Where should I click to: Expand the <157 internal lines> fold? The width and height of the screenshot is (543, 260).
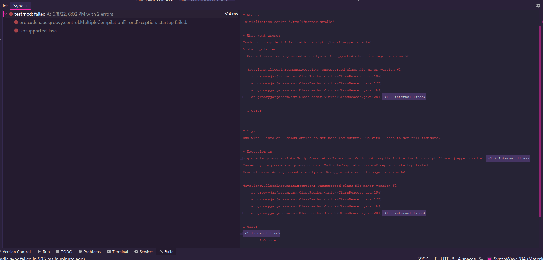point(508,158)
